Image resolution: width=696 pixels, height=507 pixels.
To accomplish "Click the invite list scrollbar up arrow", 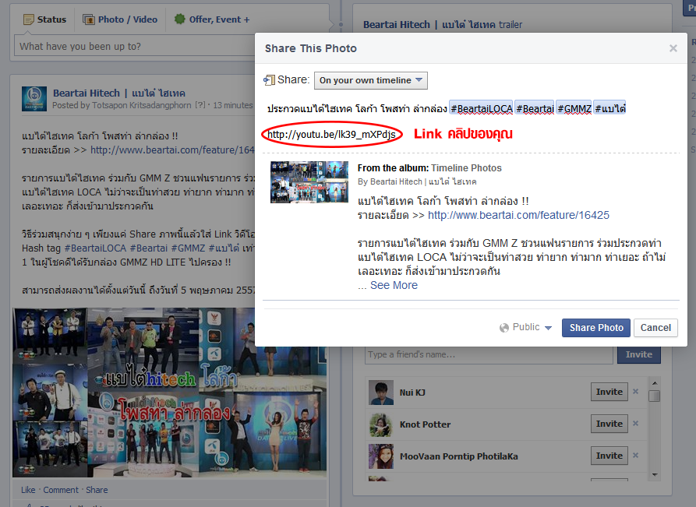I will click(655, 383).
